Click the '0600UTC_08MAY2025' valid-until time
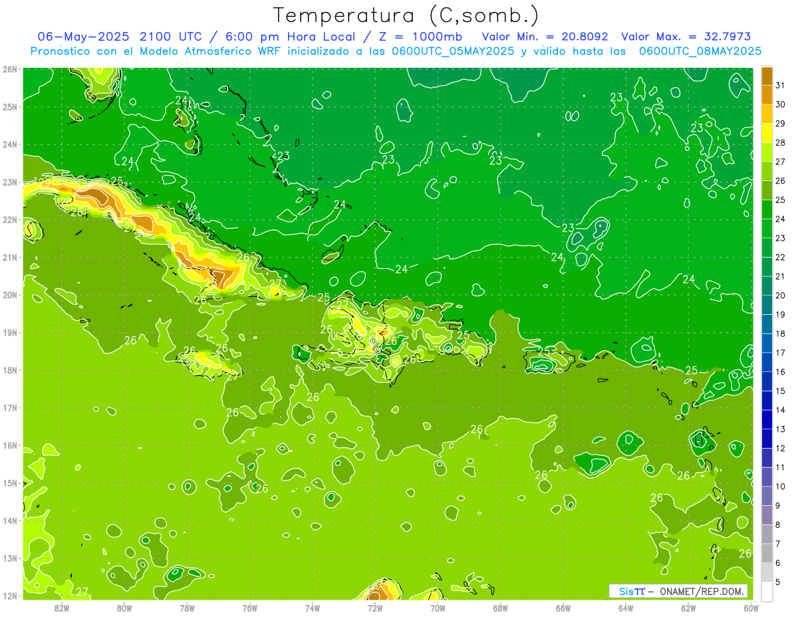Screen dimensions: 798x617 [700, 51]
